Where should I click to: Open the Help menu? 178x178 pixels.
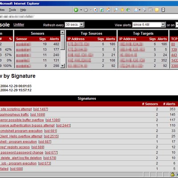[23, 10]
